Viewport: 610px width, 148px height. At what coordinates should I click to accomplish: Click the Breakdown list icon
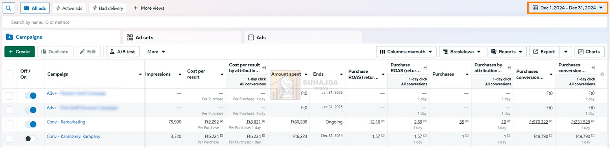[x=445, y=52]
